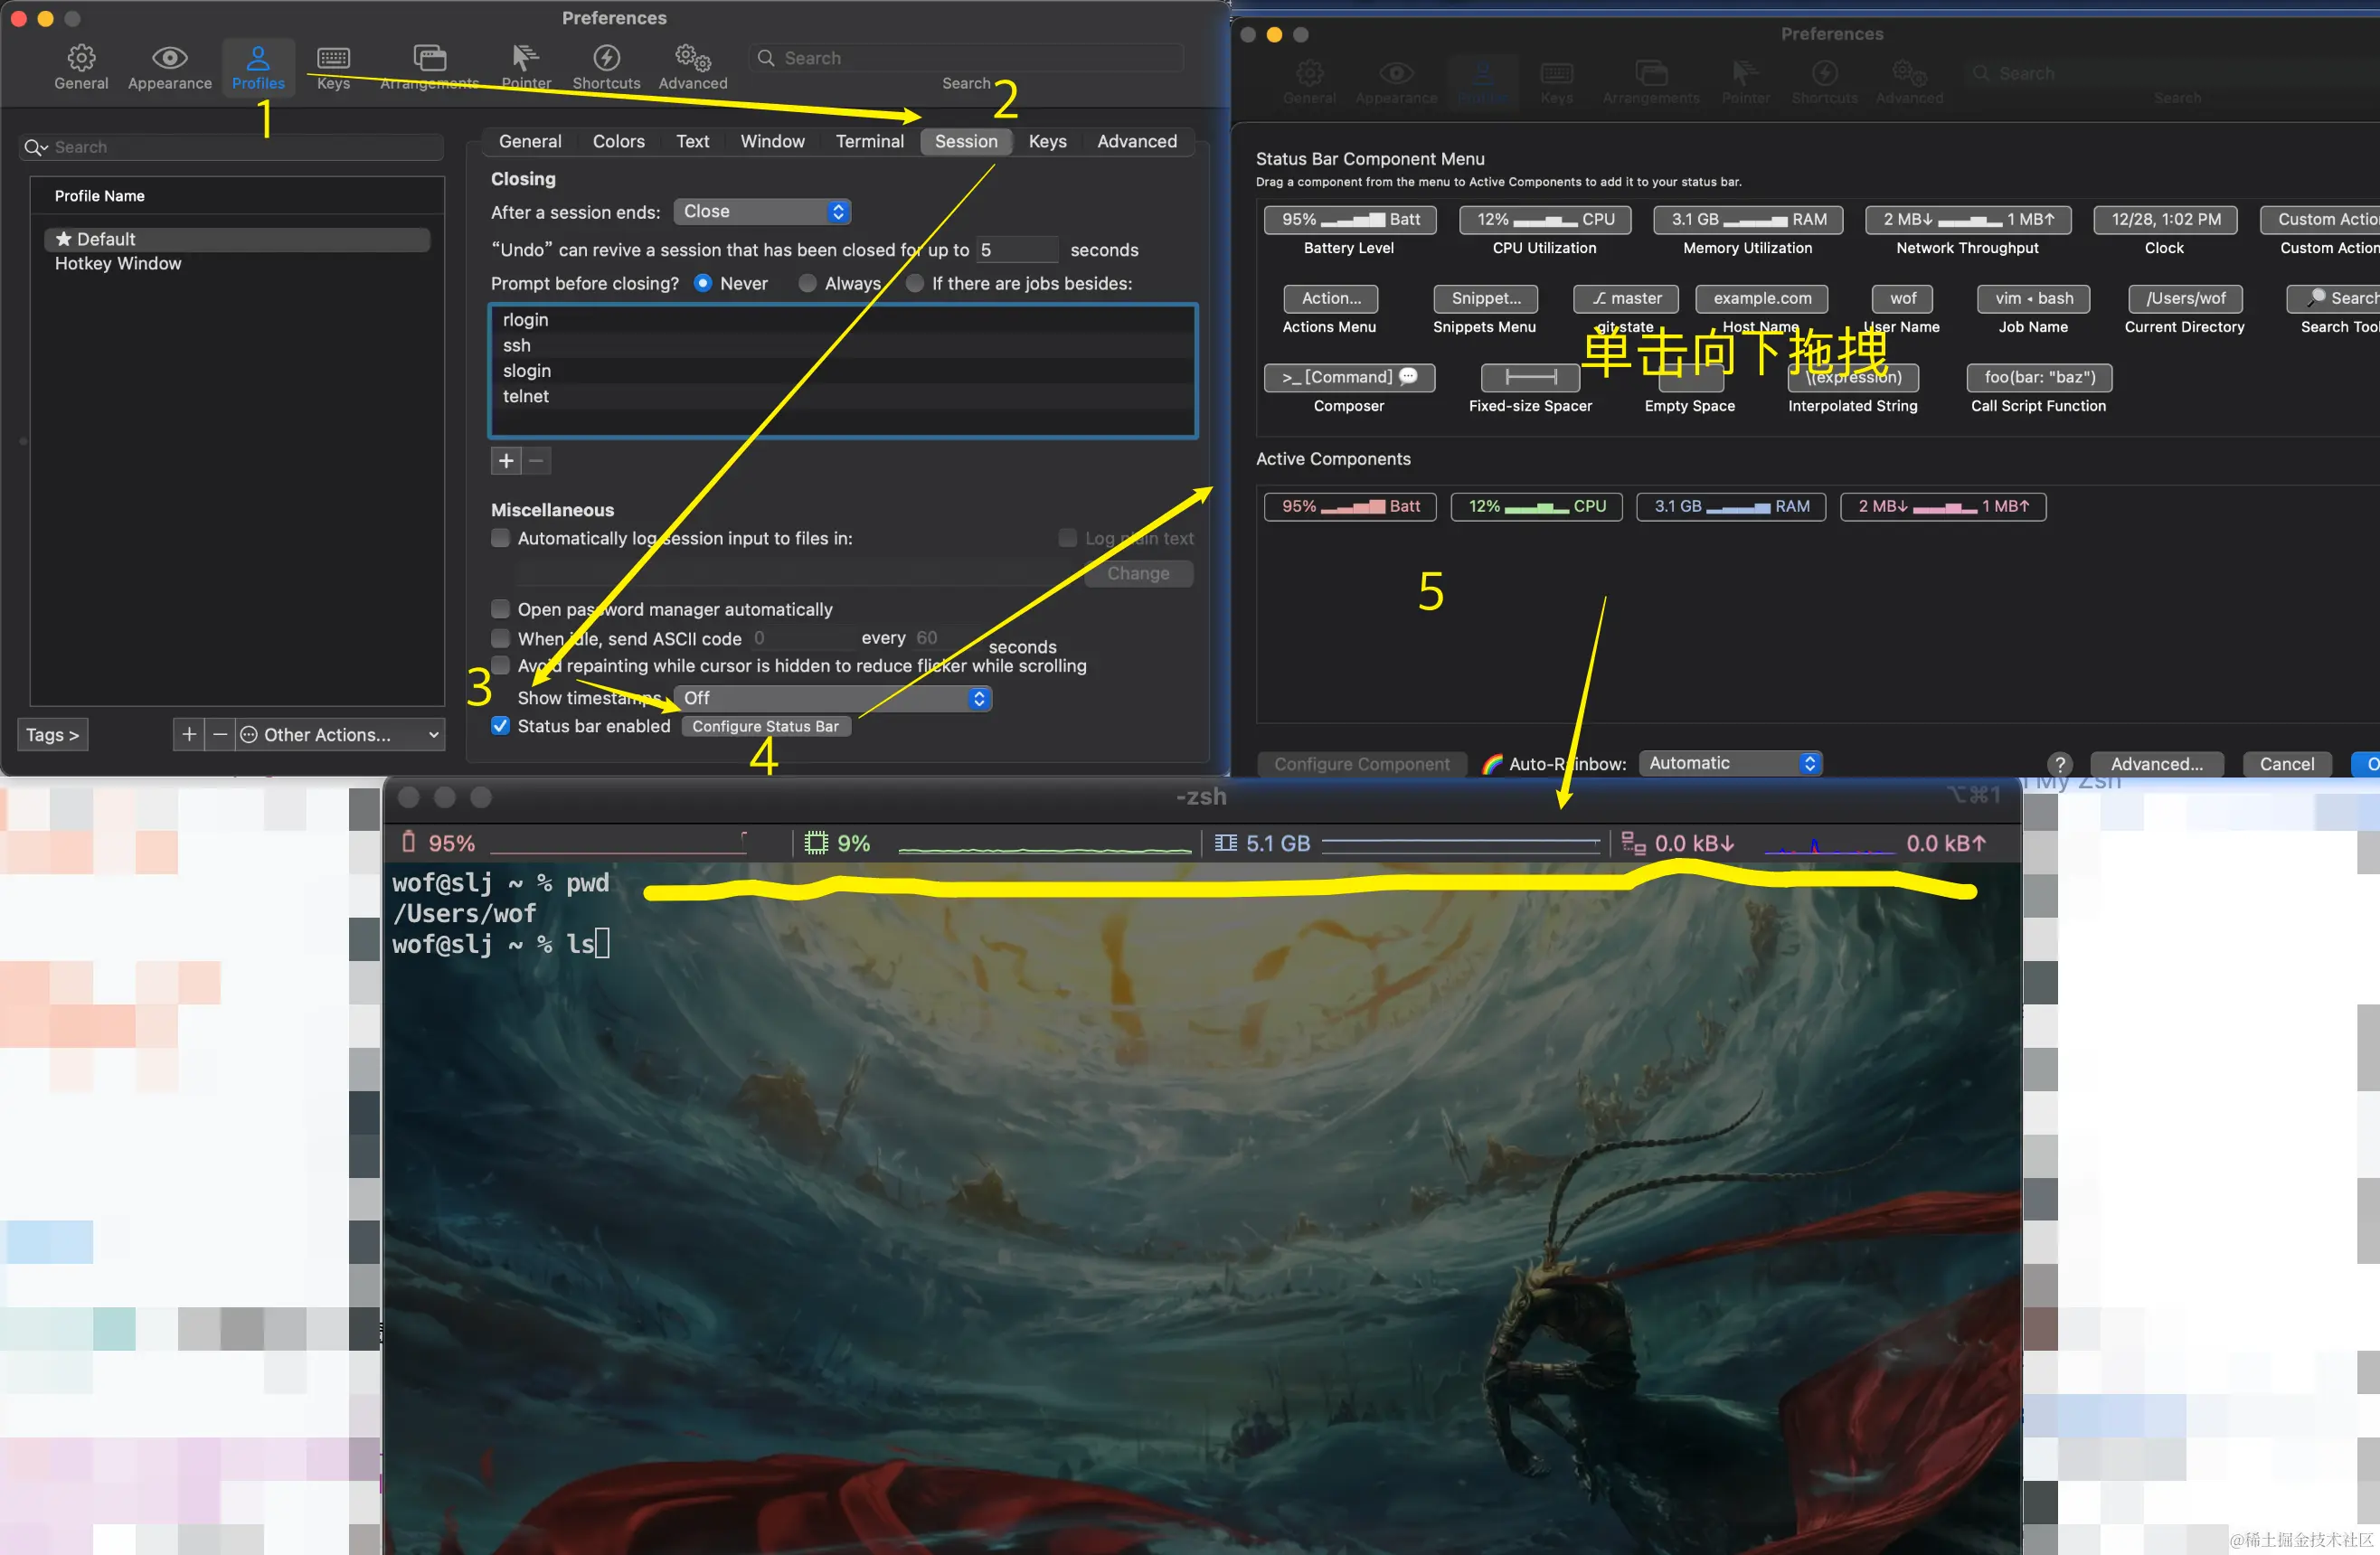Open the General preferences toolbar icon
This screenshot has height=1555, width=2380.
tap(81, 67)
